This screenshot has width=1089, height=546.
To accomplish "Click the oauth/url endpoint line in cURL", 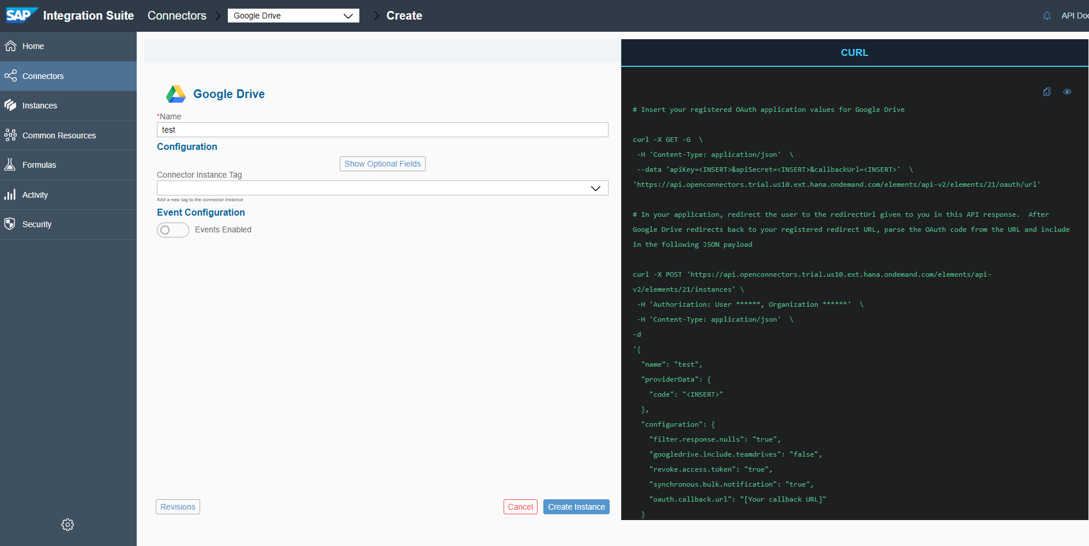I will [836, 184].
